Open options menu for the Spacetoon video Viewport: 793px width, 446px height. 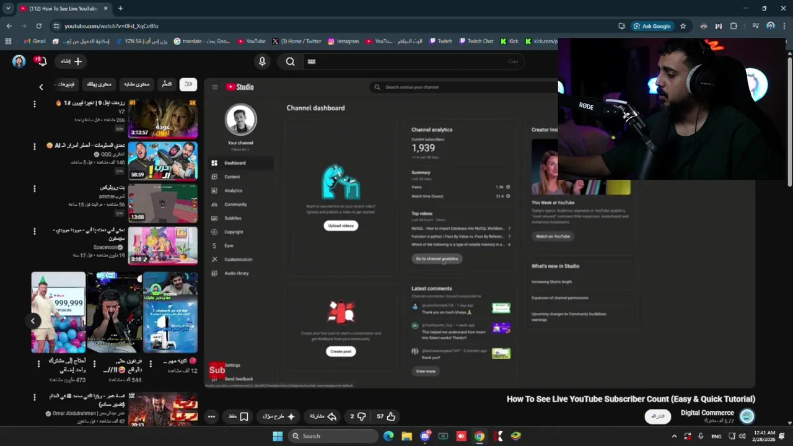35,231
